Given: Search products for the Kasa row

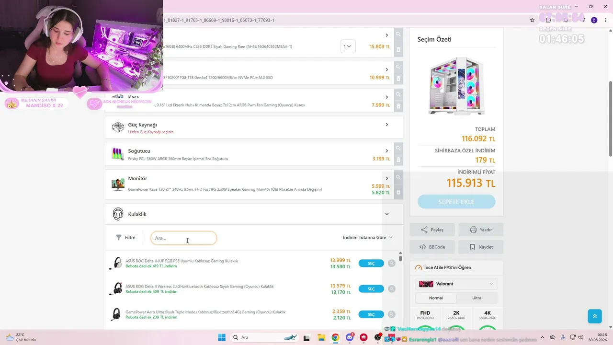Looking at the screenshot, I should pyautogui.click(x=398, y=94).
